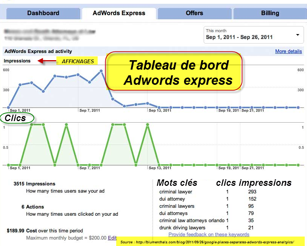Click the 'criminal lawyers' keyword text

coord(177,206)
